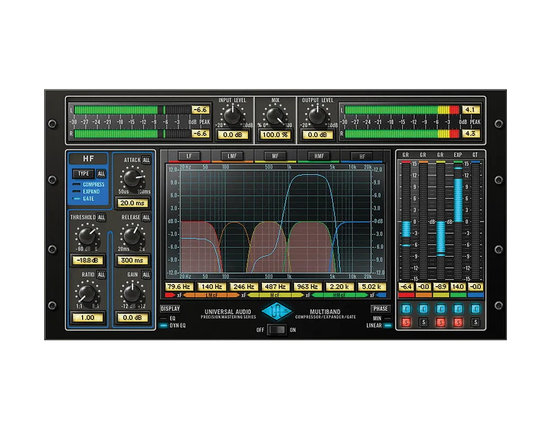Click the ALL button next to TYPE
The width and height of the screenshot is (551, 433).
(101, 173)
